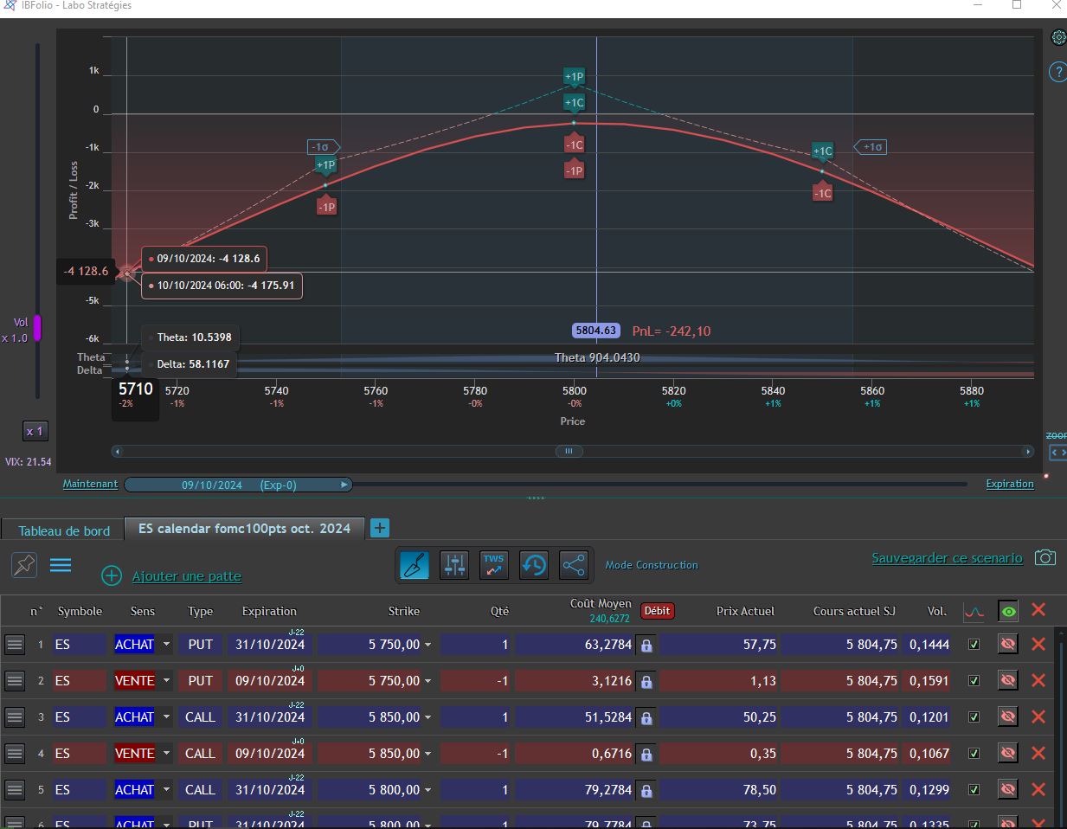This screenshot has height=829, width=1067.
Task: Uncheck the checkbox for leg 2
Action: 974,681
